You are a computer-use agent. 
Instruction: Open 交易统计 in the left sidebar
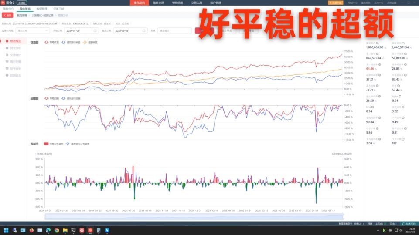tap(15, 55)
